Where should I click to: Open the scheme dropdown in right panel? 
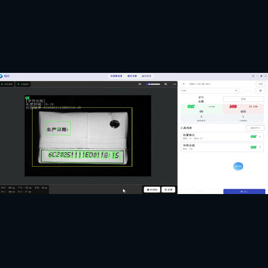[x=209, y=91]
